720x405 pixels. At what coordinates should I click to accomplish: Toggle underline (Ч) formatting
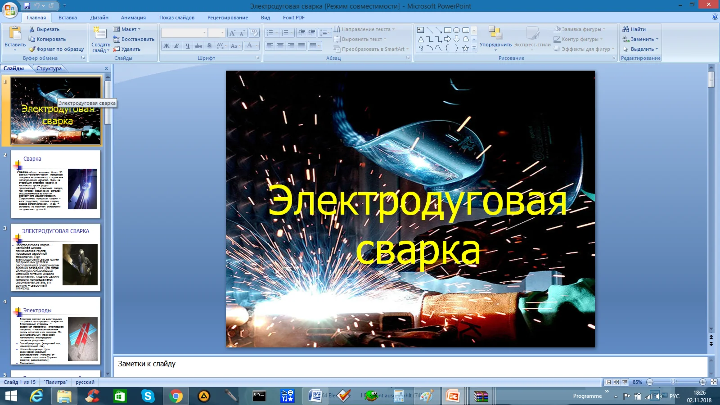pos(187,45)
